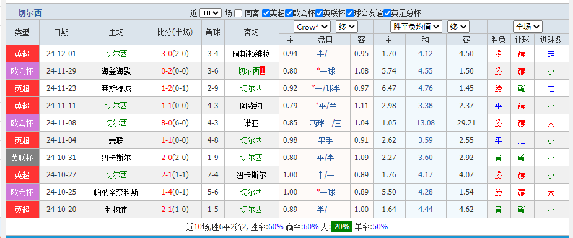Click the 进球数 column header
The height and width of the screenshot is (238, 573).
(x=551, y=40)
